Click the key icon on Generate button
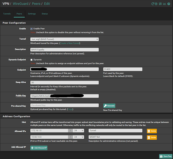This screenshot has width=173, height=159. click(x=105, y=106)
